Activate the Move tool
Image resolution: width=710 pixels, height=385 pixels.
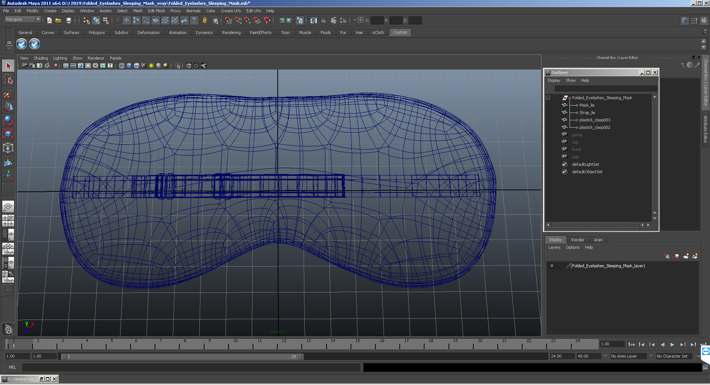8,107
